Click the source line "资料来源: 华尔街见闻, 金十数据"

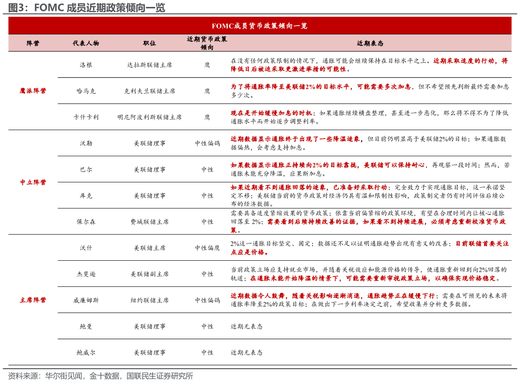[101, 376]
